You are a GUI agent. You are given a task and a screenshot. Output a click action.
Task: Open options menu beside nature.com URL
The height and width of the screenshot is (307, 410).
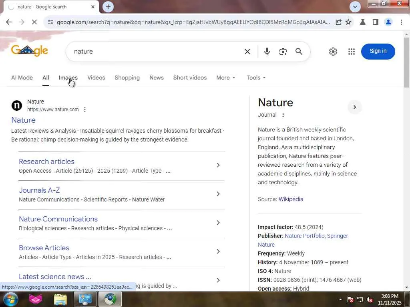tap(85, 110)
